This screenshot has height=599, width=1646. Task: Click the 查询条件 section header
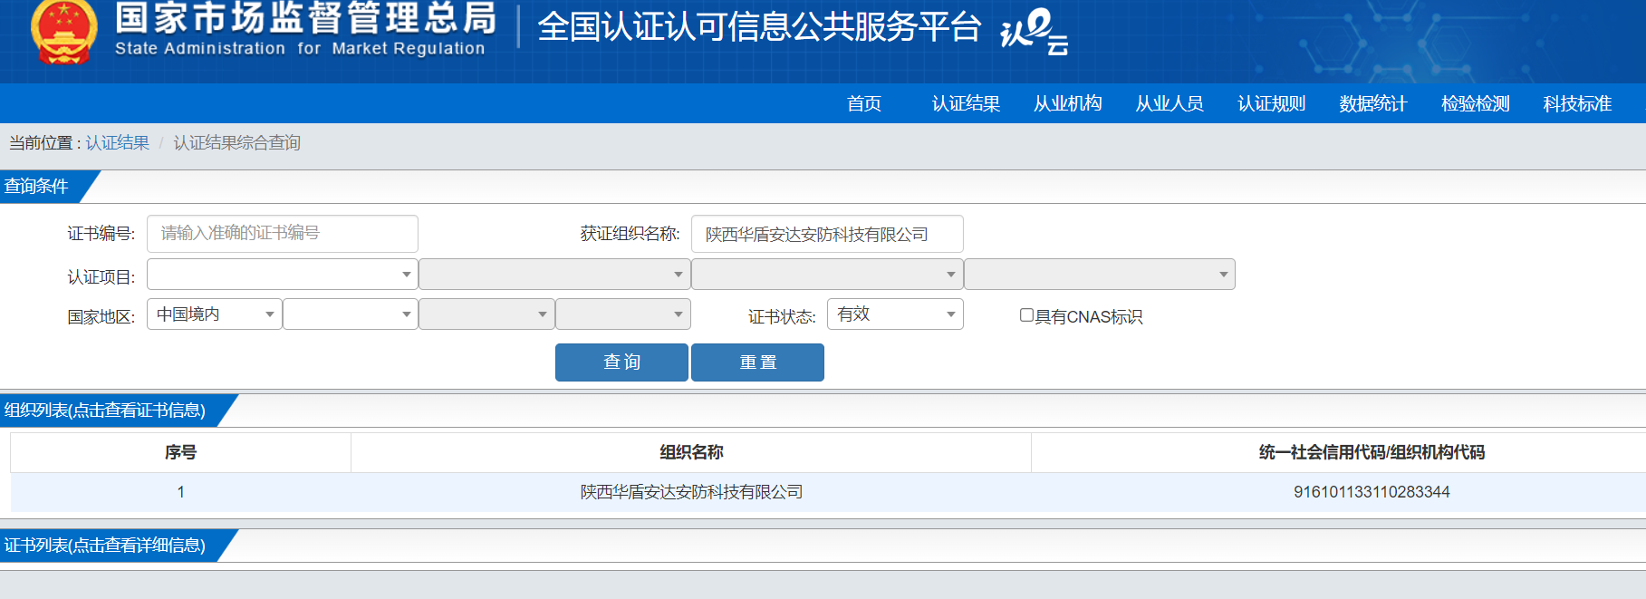click(x=36, y=186)
